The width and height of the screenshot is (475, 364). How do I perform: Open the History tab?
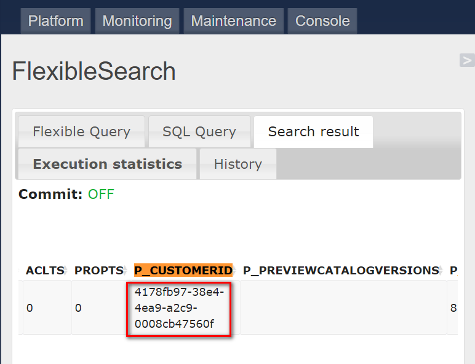237,164
